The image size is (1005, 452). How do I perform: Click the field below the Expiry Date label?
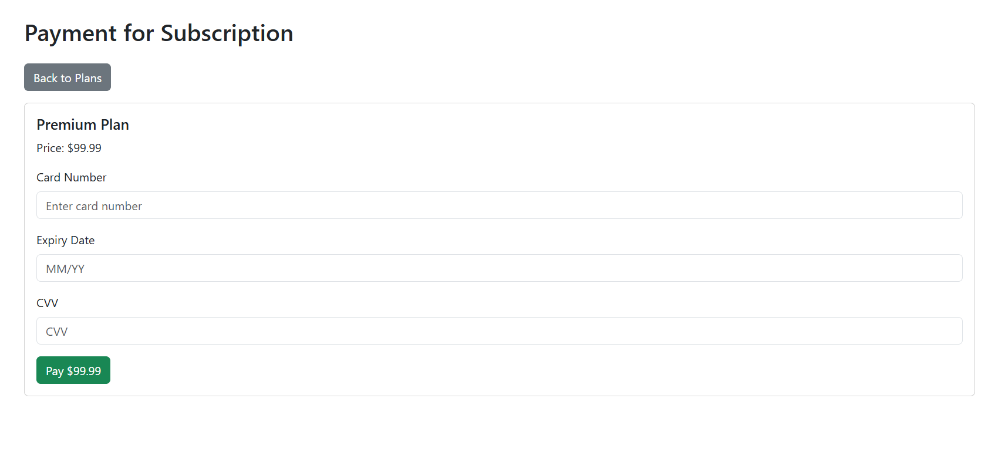(x=499, y=268)
